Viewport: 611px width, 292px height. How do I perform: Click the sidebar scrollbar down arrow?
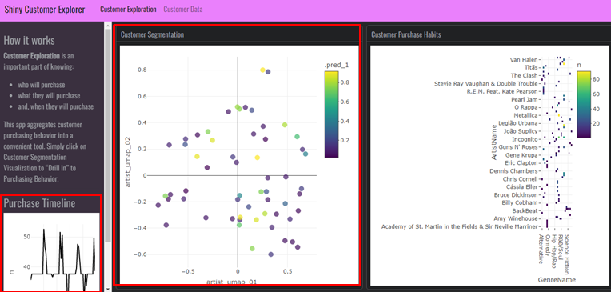[x=108, y=289]
